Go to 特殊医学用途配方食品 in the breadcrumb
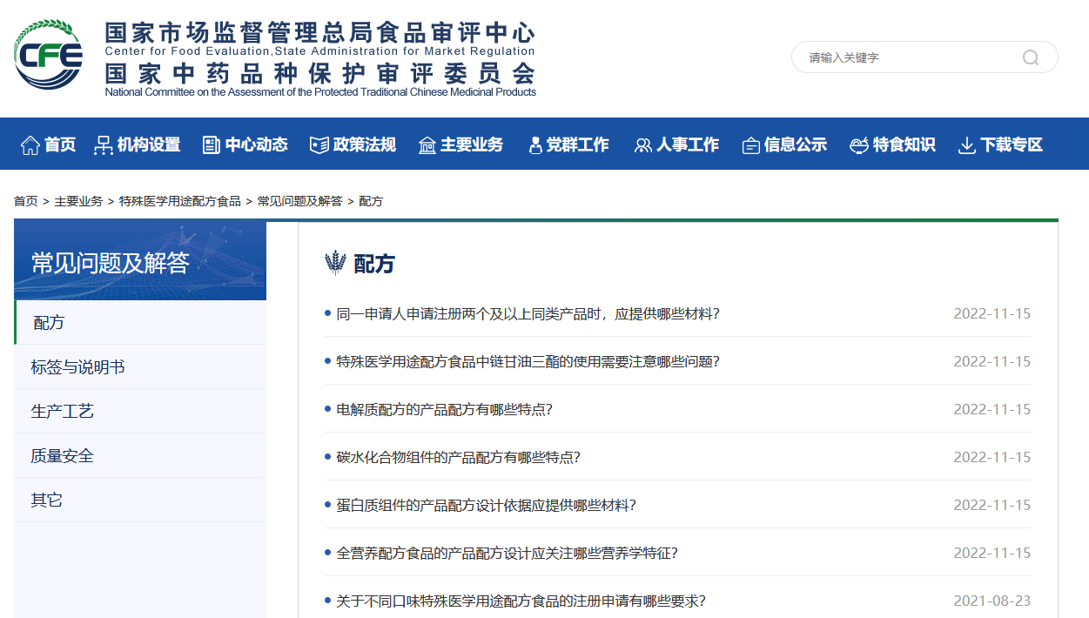Screen dimensions: 1089x618 click(180, 201)
